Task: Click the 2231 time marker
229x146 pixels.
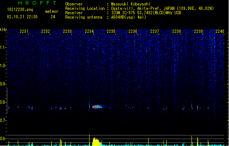Action: [x=24, y=31]
